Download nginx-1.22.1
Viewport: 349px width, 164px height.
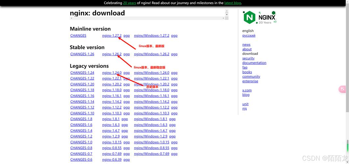point(112,78)
